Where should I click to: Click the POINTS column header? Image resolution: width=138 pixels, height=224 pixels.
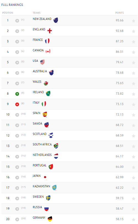(120, 13)
